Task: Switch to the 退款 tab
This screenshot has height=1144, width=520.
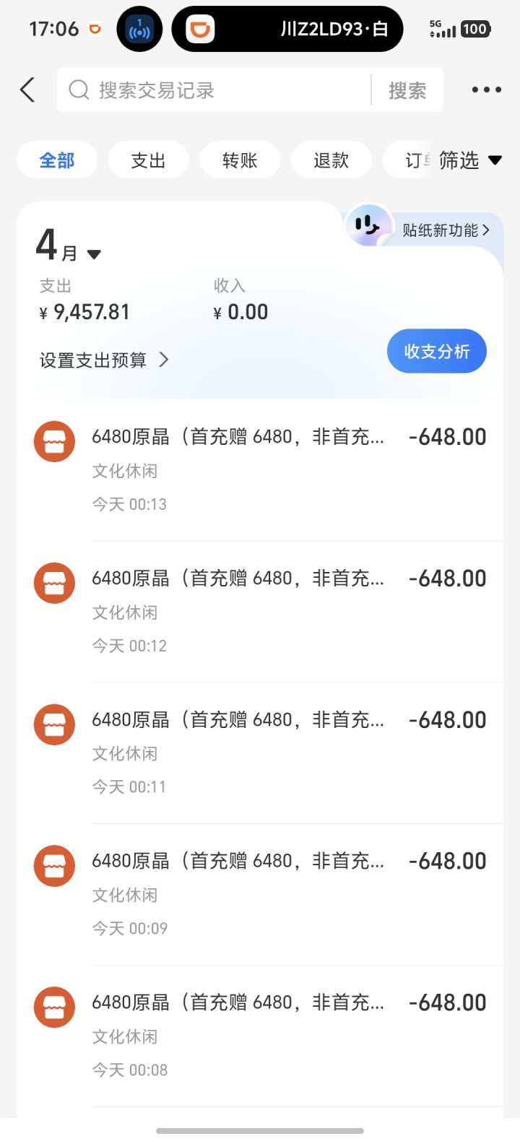Action: (x=331, y=160)
